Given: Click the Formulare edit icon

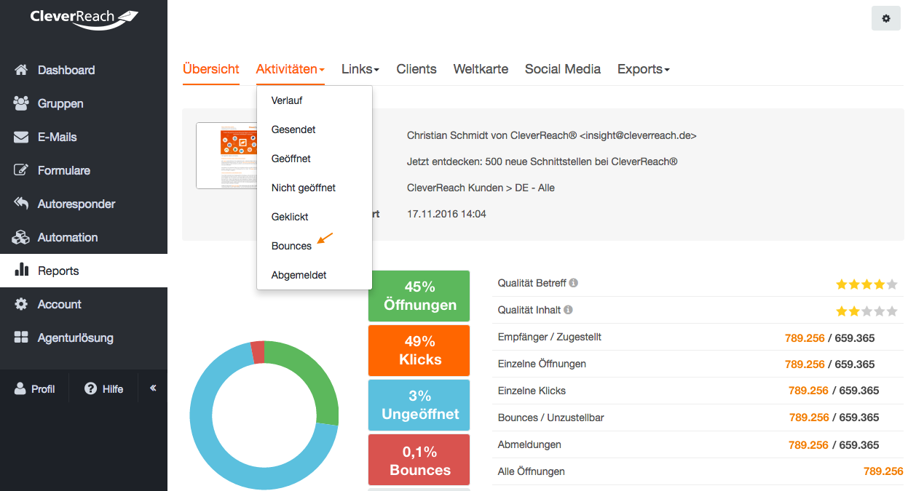Looking at the screenshot, I should click(22, 170).
